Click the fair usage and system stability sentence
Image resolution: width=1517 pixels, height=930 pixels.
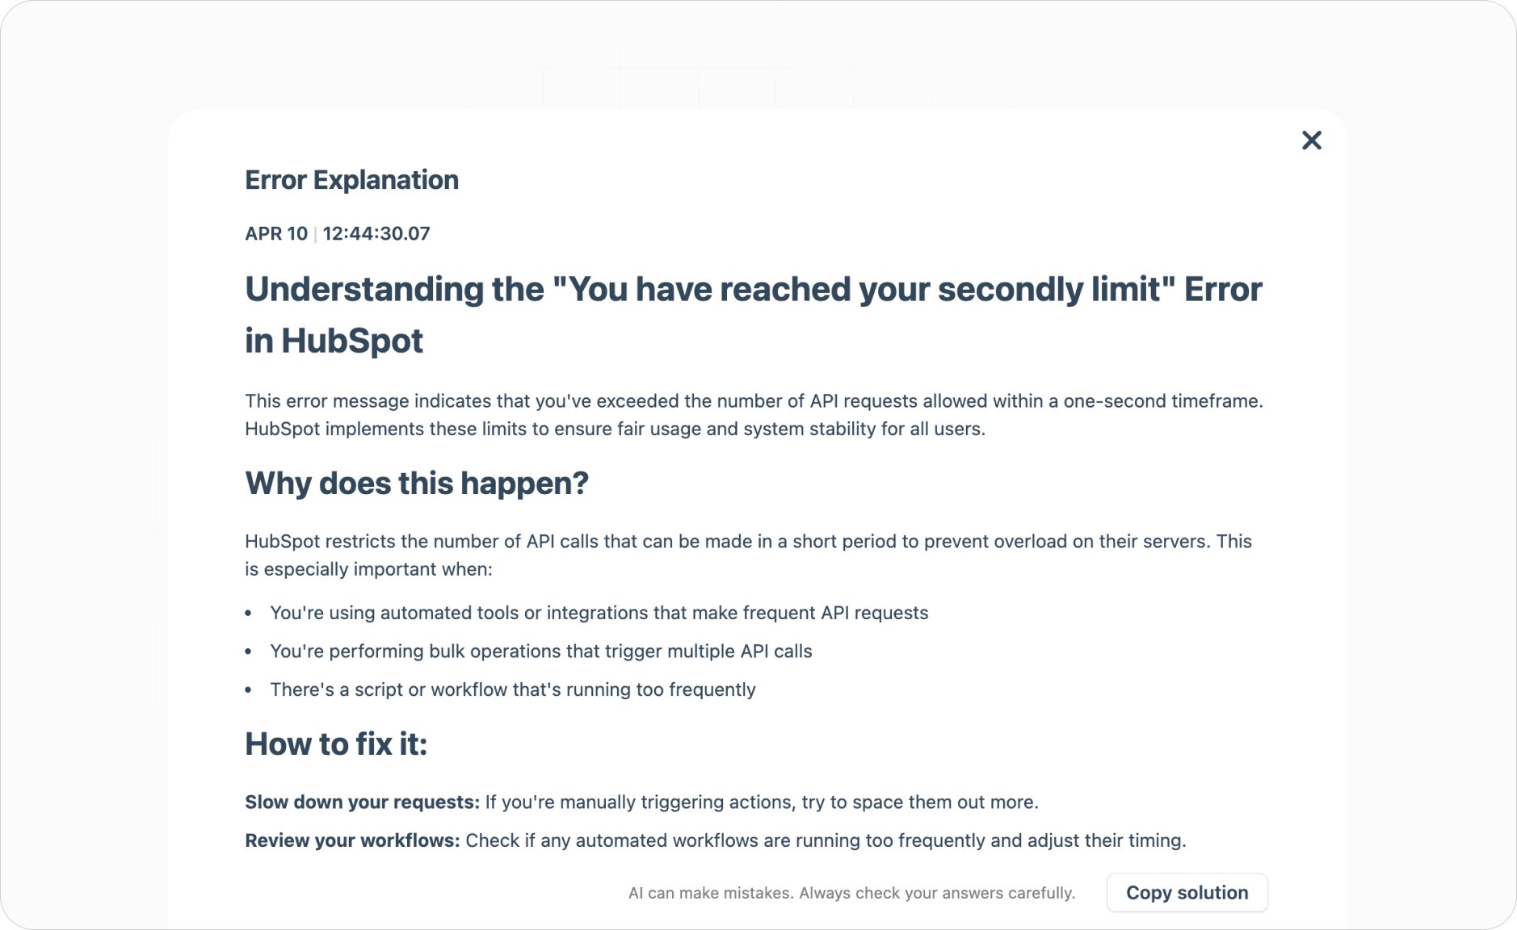(x=615, y=429)
